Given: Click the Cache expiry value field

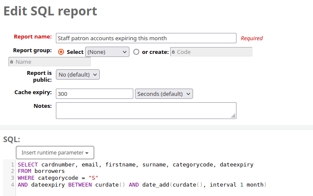Looking at the screenshot, I should [x=95, y=94].
